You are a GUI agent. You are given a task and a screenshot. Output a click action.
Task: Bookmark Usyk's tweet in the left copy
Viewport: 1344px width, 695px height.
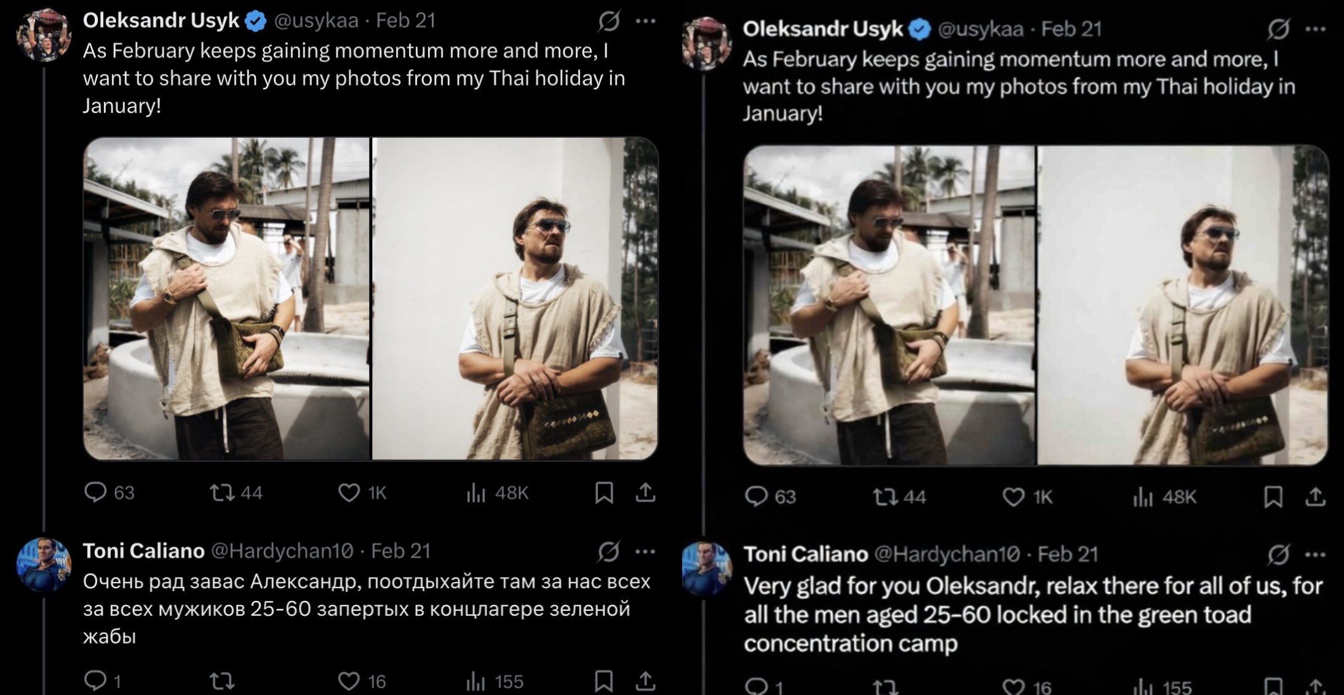click(x=604, y=493)
